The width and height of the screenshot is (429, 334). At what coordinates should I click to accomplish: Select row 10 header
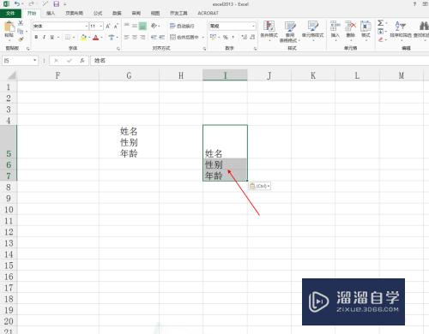[x=9, y=210]
